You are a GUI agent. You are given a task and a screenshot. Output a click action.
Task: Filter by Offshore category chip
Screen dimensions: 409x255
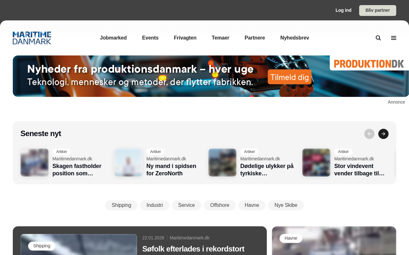220,205
